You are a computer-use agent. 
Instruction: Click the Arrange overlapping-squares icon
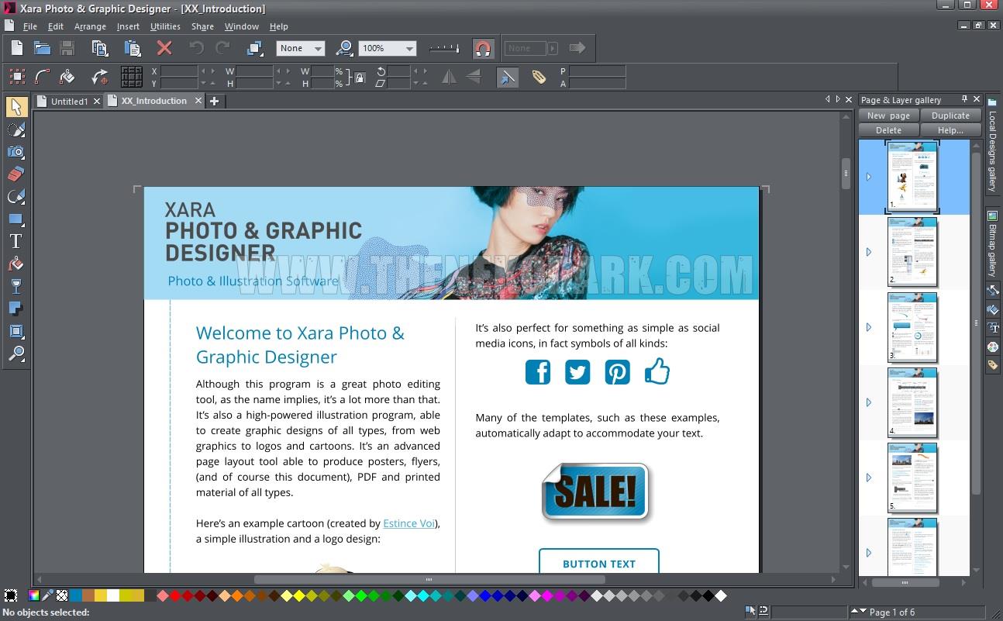[x=254, y=48]
